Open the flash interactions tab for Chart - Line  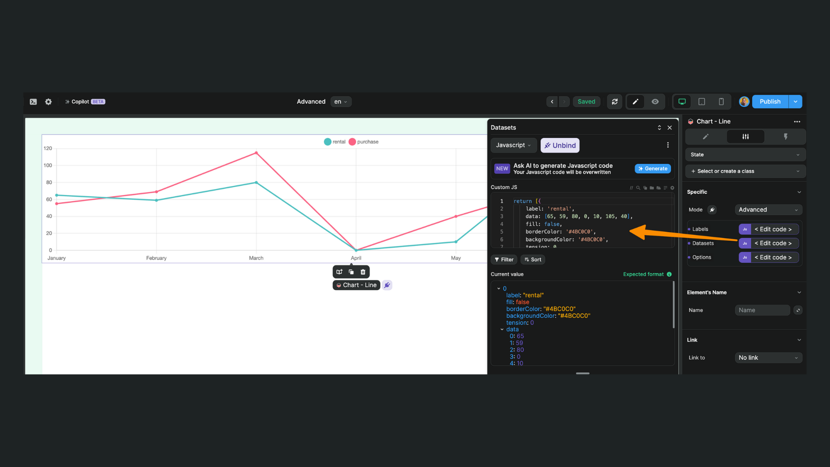tap(785, 136)
